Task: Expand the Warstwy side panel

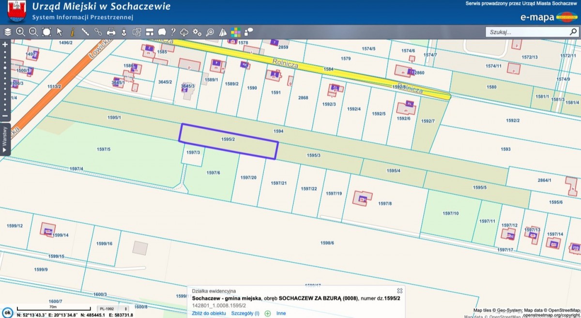Action: pyautogui.click(x=5, y=139)
